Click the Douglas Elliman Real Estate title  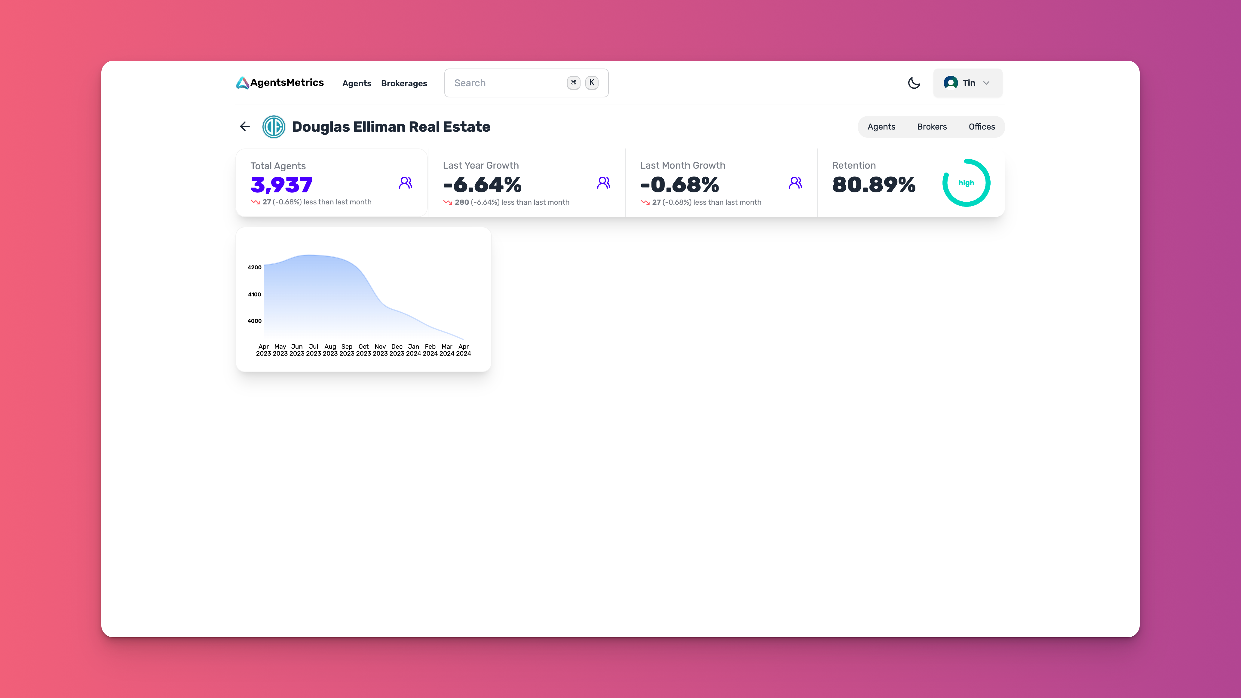click(391, 127)
